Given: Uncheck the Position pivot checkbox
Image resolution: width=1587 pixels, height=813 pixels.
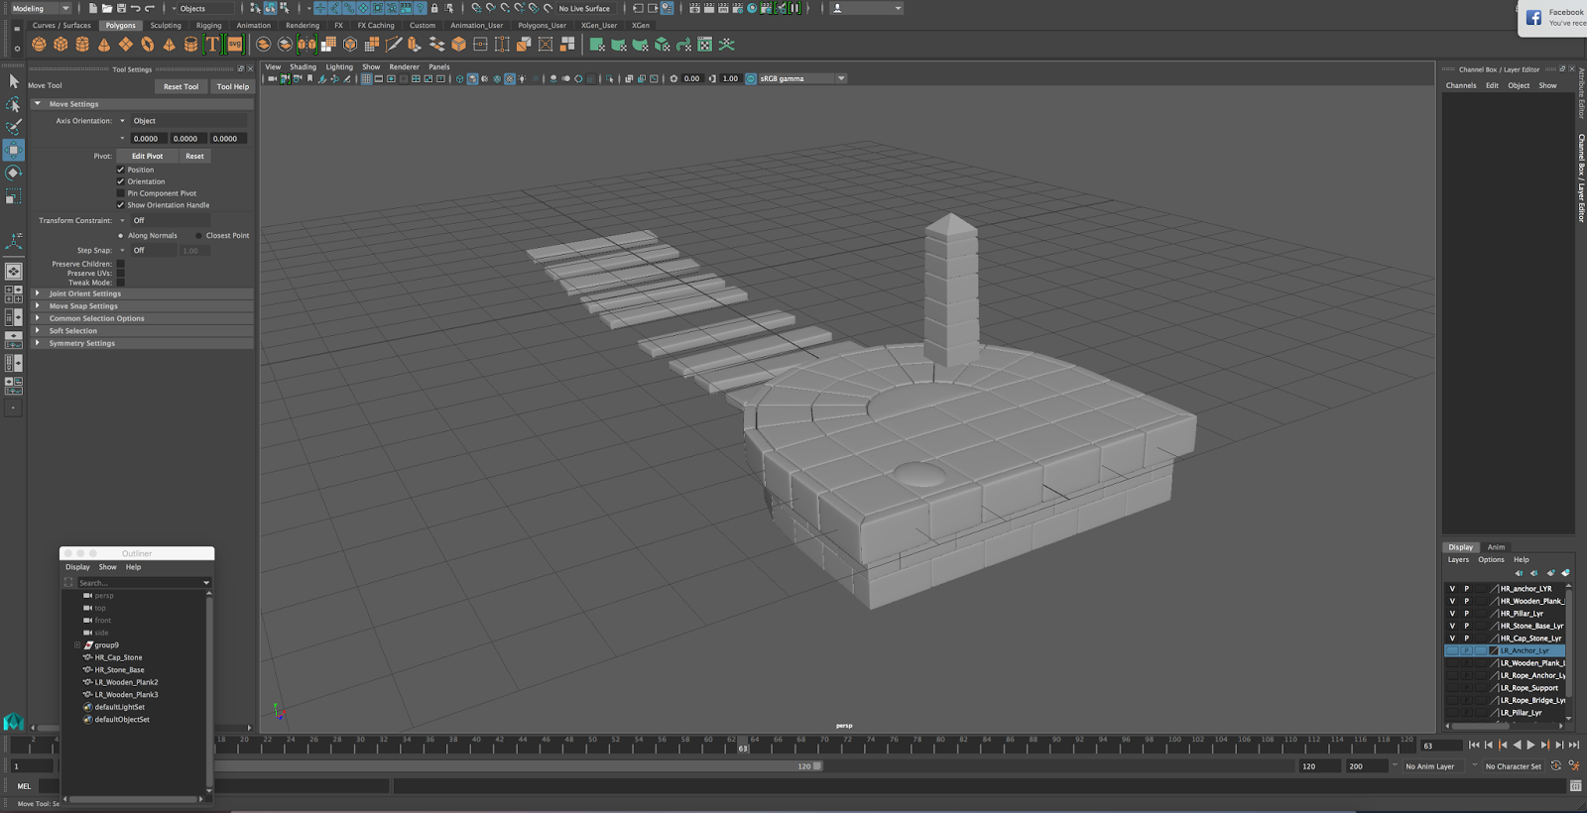Looking at the screenshot, I should tap(121, 170).
